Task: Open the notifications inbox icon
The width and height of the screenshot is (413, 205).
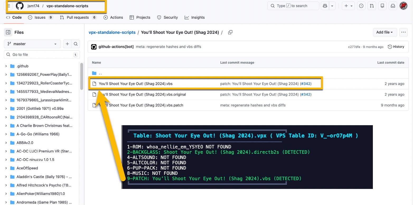Action: 393,6
